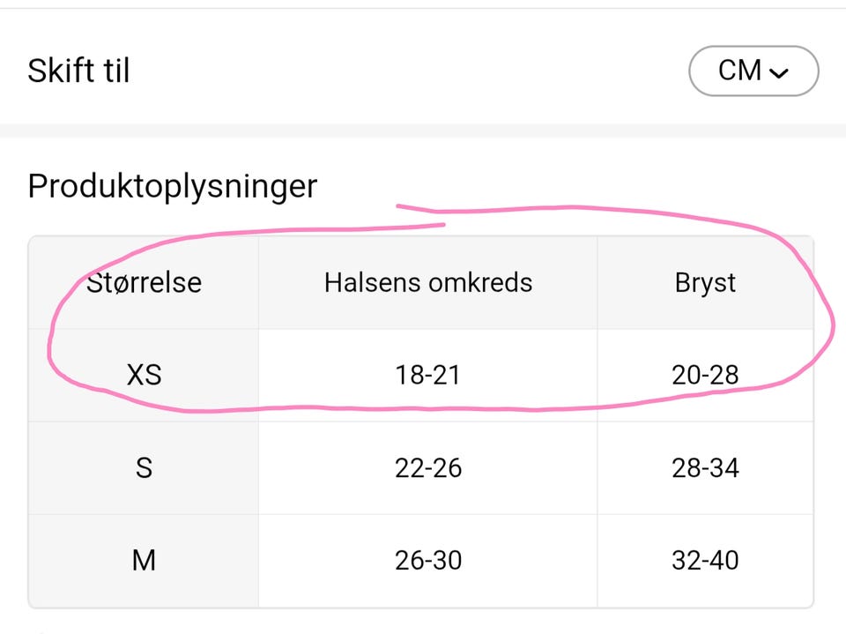Click the 18-21 neck measurement cell
Image resolution: width=846 pixels, height=634 pixels.
click(x=428, y=376)
